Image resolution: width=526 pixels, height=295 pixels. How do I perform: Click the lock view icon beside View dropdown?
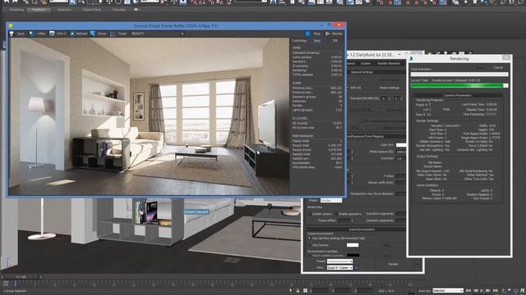pos(356,268)
